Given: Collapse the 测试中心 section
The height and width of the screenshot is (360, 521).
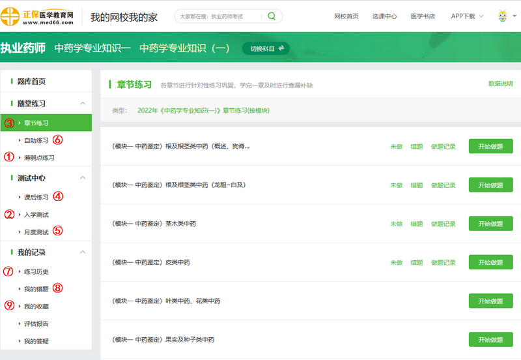Looking at the screenshot, I should (x=82, y=178).
